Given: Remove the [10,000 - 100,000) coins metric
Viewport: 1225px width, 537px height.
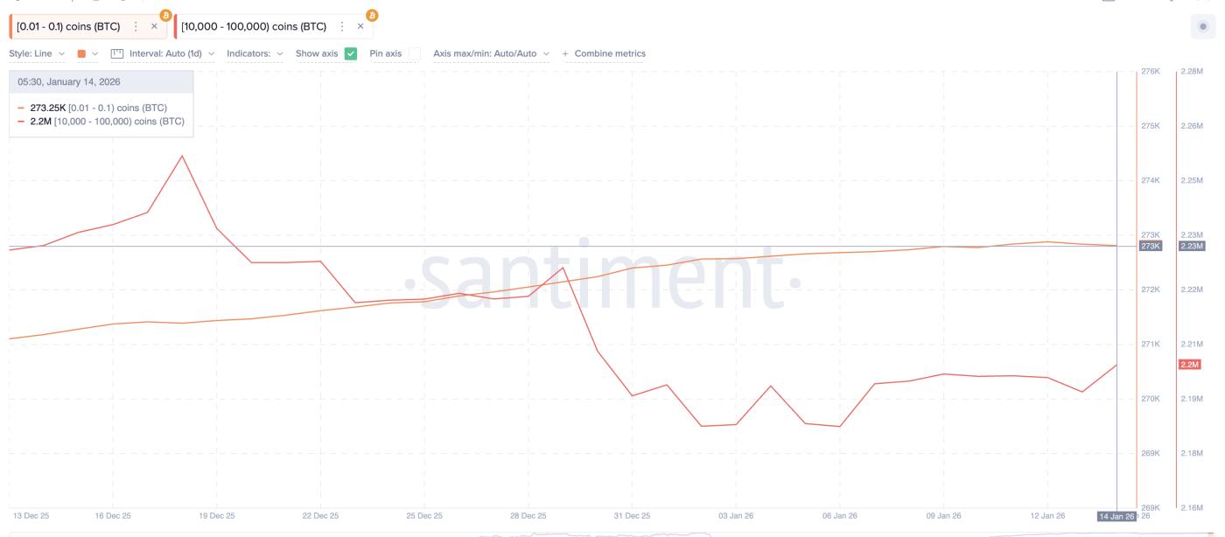Looking at the screenshot, I should (x=360, y=26).
